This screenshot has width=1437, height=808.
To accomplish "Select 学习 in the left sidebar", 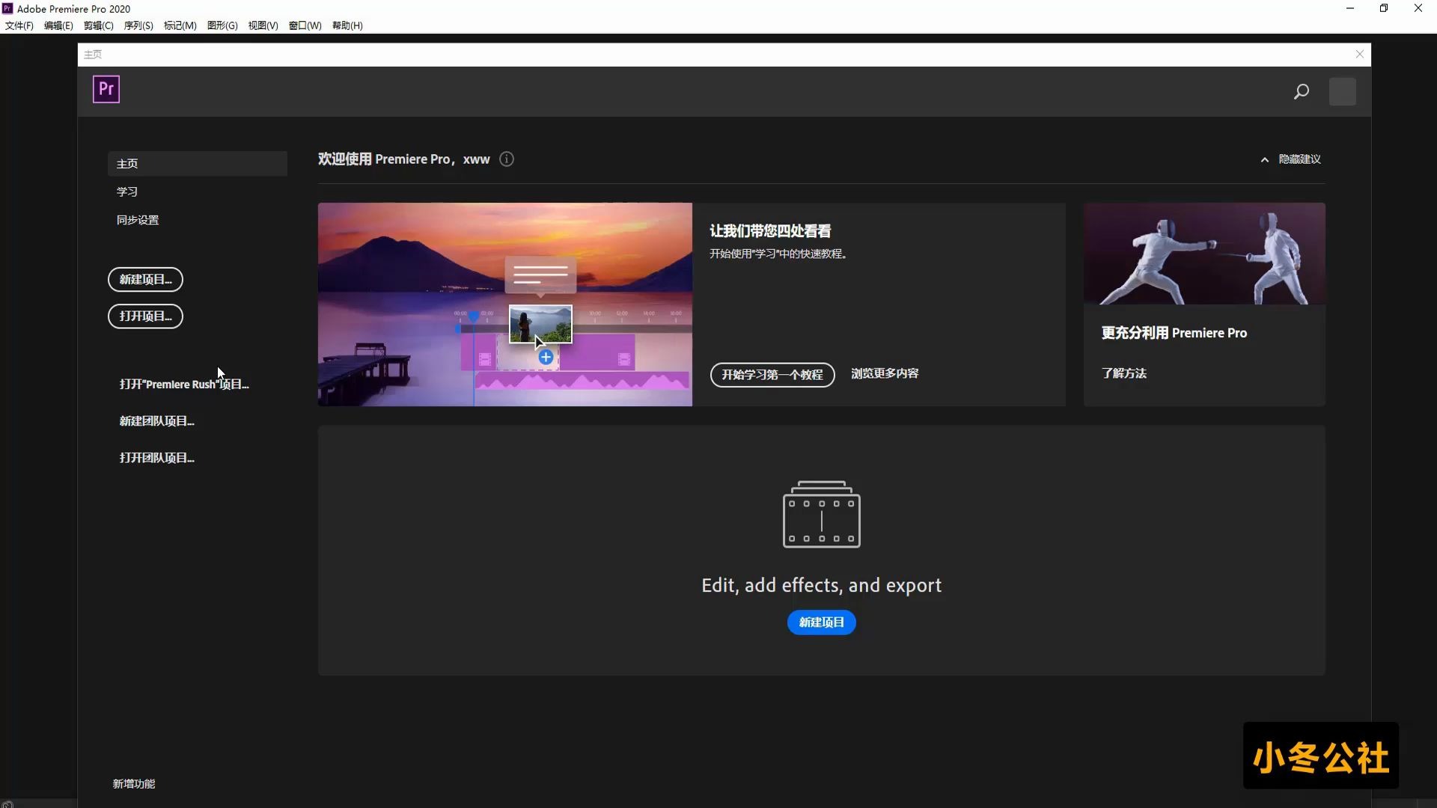I will (x=127, y=192).
